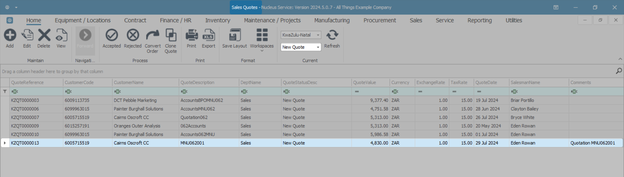Screen dimensions: 624x177
Task: Refresh the sales quotes list
Action: pyautogui.click(x=332, y=35)
